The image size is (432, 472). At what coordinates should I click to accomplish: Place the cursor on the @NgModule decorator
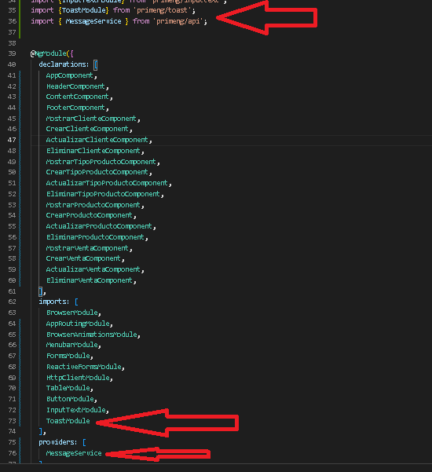tap(49, 53)
